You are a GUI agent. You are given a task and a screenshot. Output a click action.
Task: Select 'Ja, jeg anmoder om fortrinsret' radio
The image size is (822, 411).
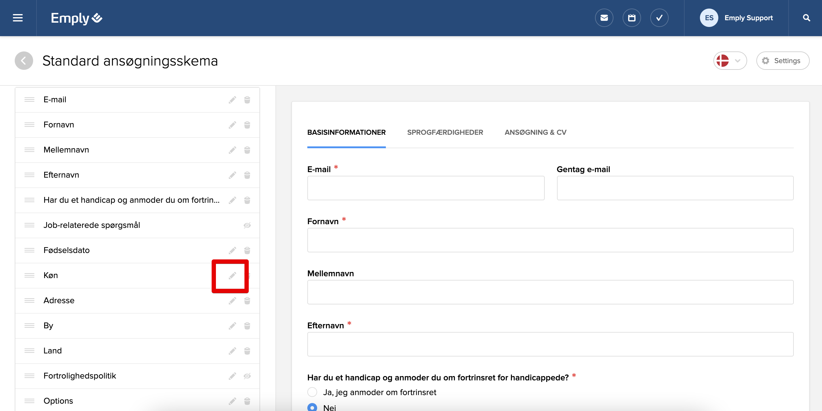[312, 392]
